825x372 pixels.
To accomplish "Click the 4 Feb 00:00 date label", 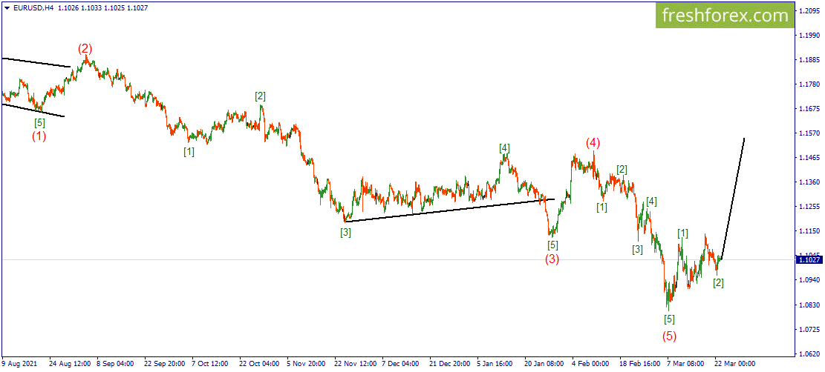I will 591,363.
